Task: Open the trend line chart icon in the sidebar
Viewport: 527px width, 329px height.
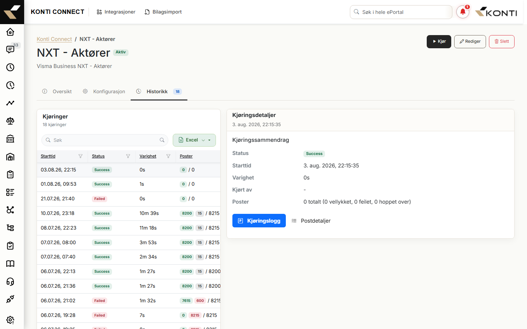Action: [x=10, y=103]
